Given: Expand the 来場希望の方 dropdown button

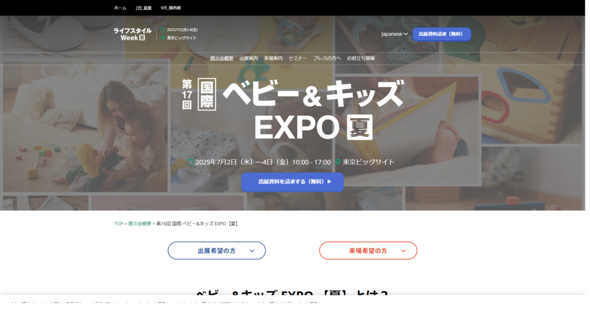Looking at the screenshot, I should pos(368,251).
